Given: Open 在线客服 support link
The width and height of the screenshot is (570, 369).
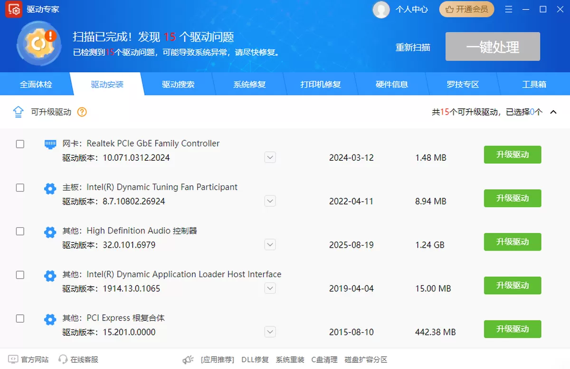Looking at the screenshot, I should pyautogui.click(x=85, y=359).
